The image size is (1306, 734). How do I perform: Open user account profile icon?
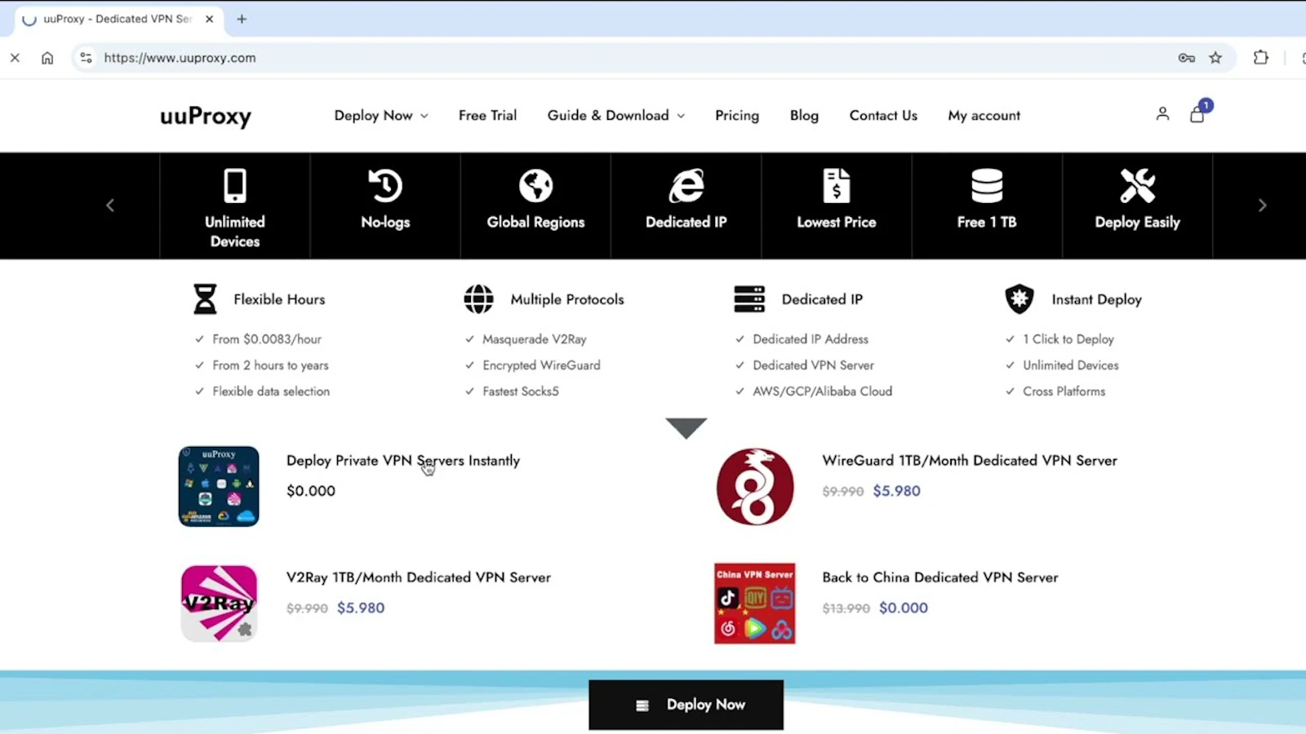pos(1162,114)
